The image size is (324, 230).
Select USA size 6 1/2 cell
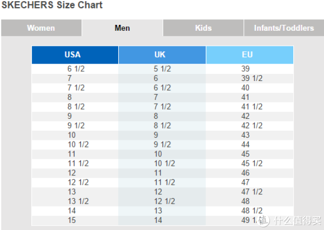click(76, 69)
